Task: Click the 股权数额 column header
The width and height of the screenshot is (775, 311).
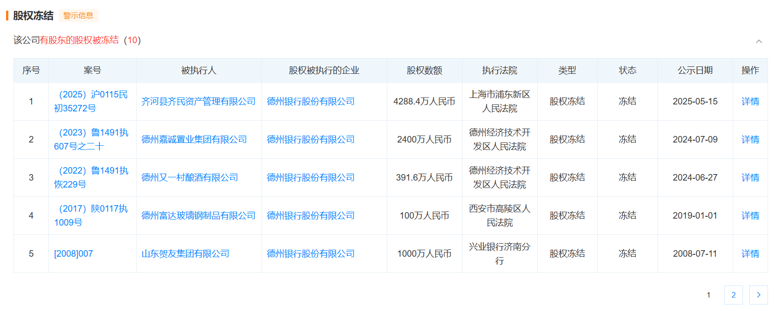Action: 424,70
